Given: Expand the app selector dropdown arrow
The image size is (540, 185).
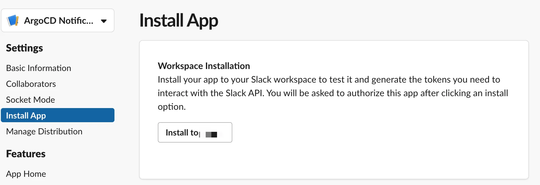Looking at the screenshot, I should point(104,21).
